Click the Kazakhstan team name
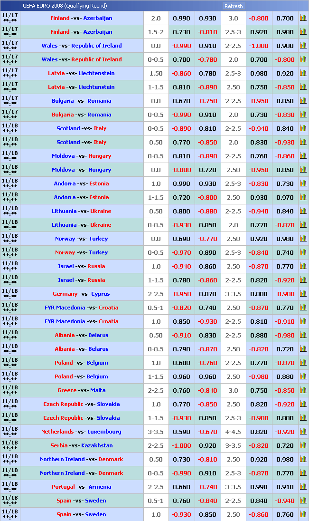309x521 pixels. (x=97, y=445)
